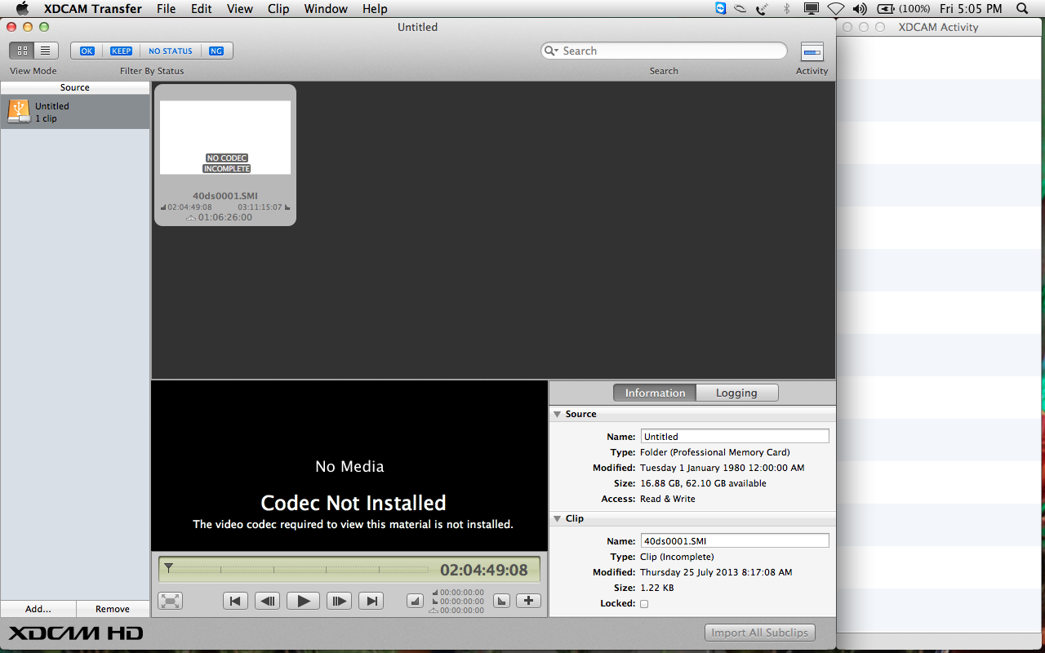Click the Add... source button
This screenshot has width=1045, height=653.
point(38,609)
